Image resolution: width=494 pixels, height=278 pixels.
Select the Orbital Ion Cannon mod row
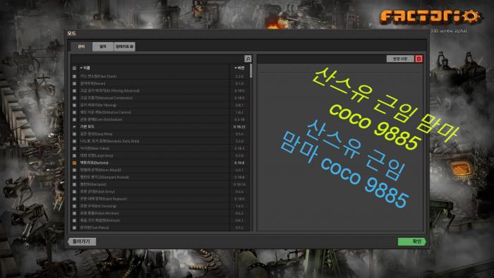161,112
